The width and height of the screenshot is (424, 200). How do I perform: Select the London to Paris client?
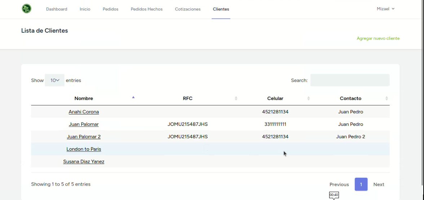84,149
